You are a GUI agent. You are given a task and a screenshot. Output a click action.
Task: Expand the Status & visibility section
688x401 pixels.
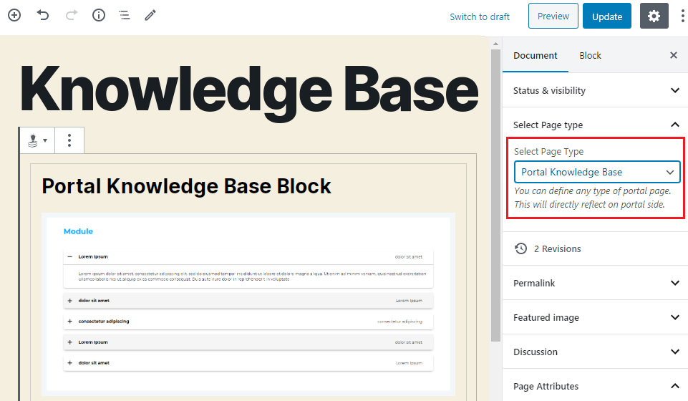coord(595,90)
